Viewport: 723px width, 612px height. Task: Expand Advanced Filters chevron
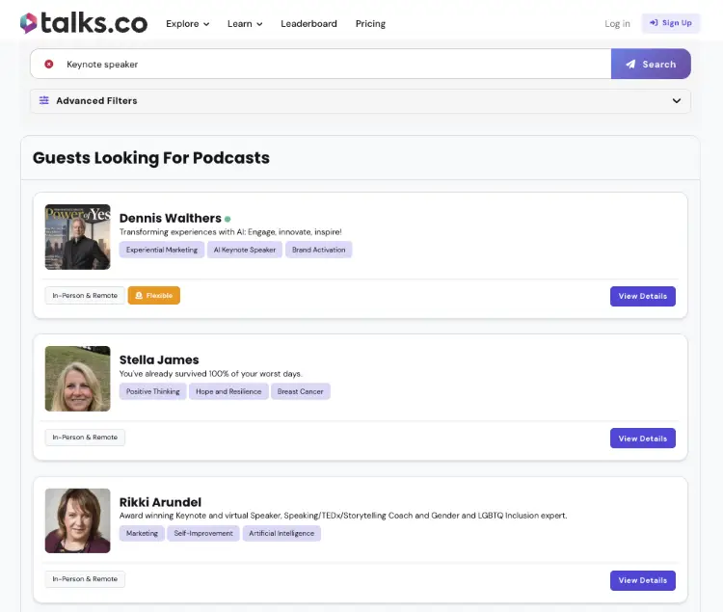tap(676, 100)
